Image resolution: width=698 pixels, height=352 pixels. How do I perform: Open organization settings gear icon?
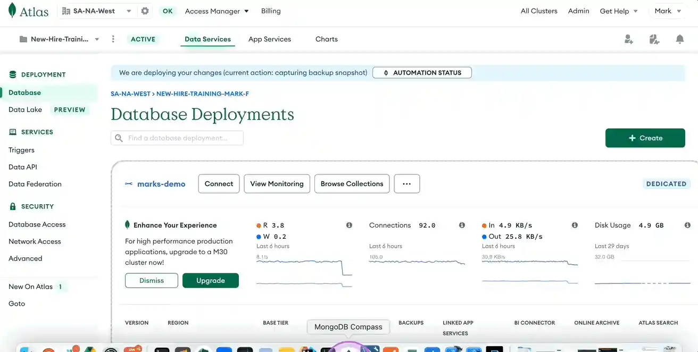[145, 11]
